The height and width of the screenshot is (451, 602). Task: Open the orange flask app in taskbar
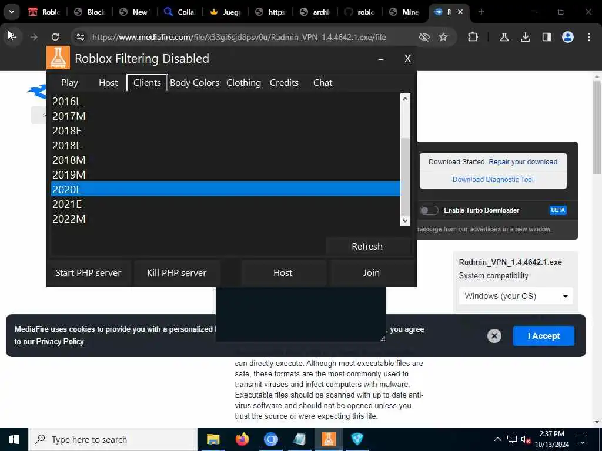(328, 439)
